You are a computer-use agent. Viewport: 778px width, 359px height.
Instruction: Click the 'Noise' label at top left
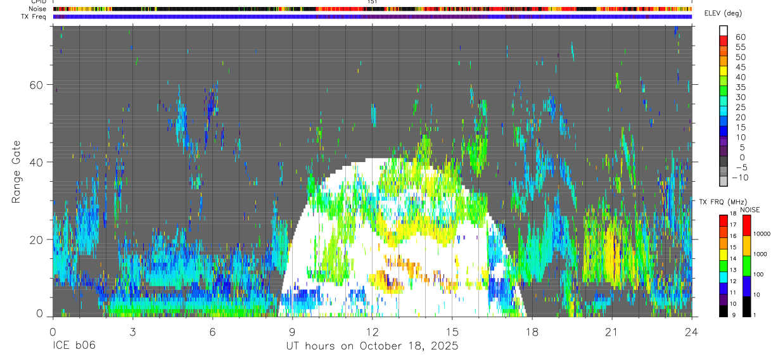[37, 9]
